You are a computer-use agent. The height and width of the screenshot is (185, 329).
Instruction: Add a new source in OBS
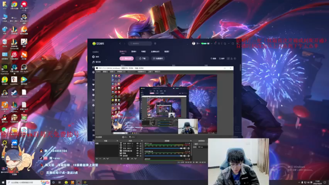click(x=121, y=159)
